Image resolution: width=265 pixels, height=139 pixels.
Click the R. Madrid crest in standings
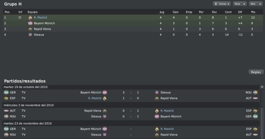click(30, 18)
